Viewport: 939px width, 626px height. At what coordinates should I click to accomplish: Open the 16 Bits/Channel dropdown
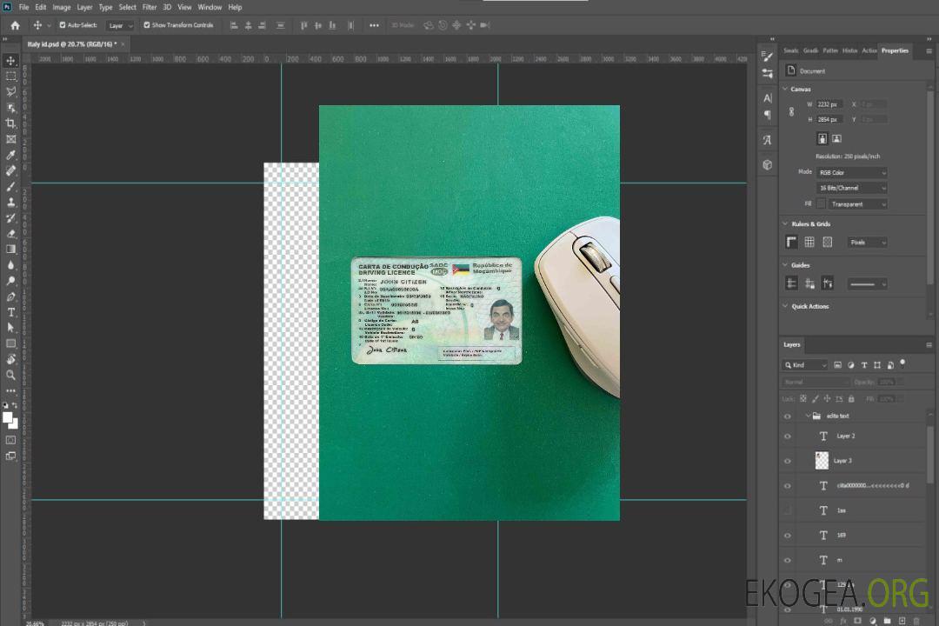coord(851,188)
